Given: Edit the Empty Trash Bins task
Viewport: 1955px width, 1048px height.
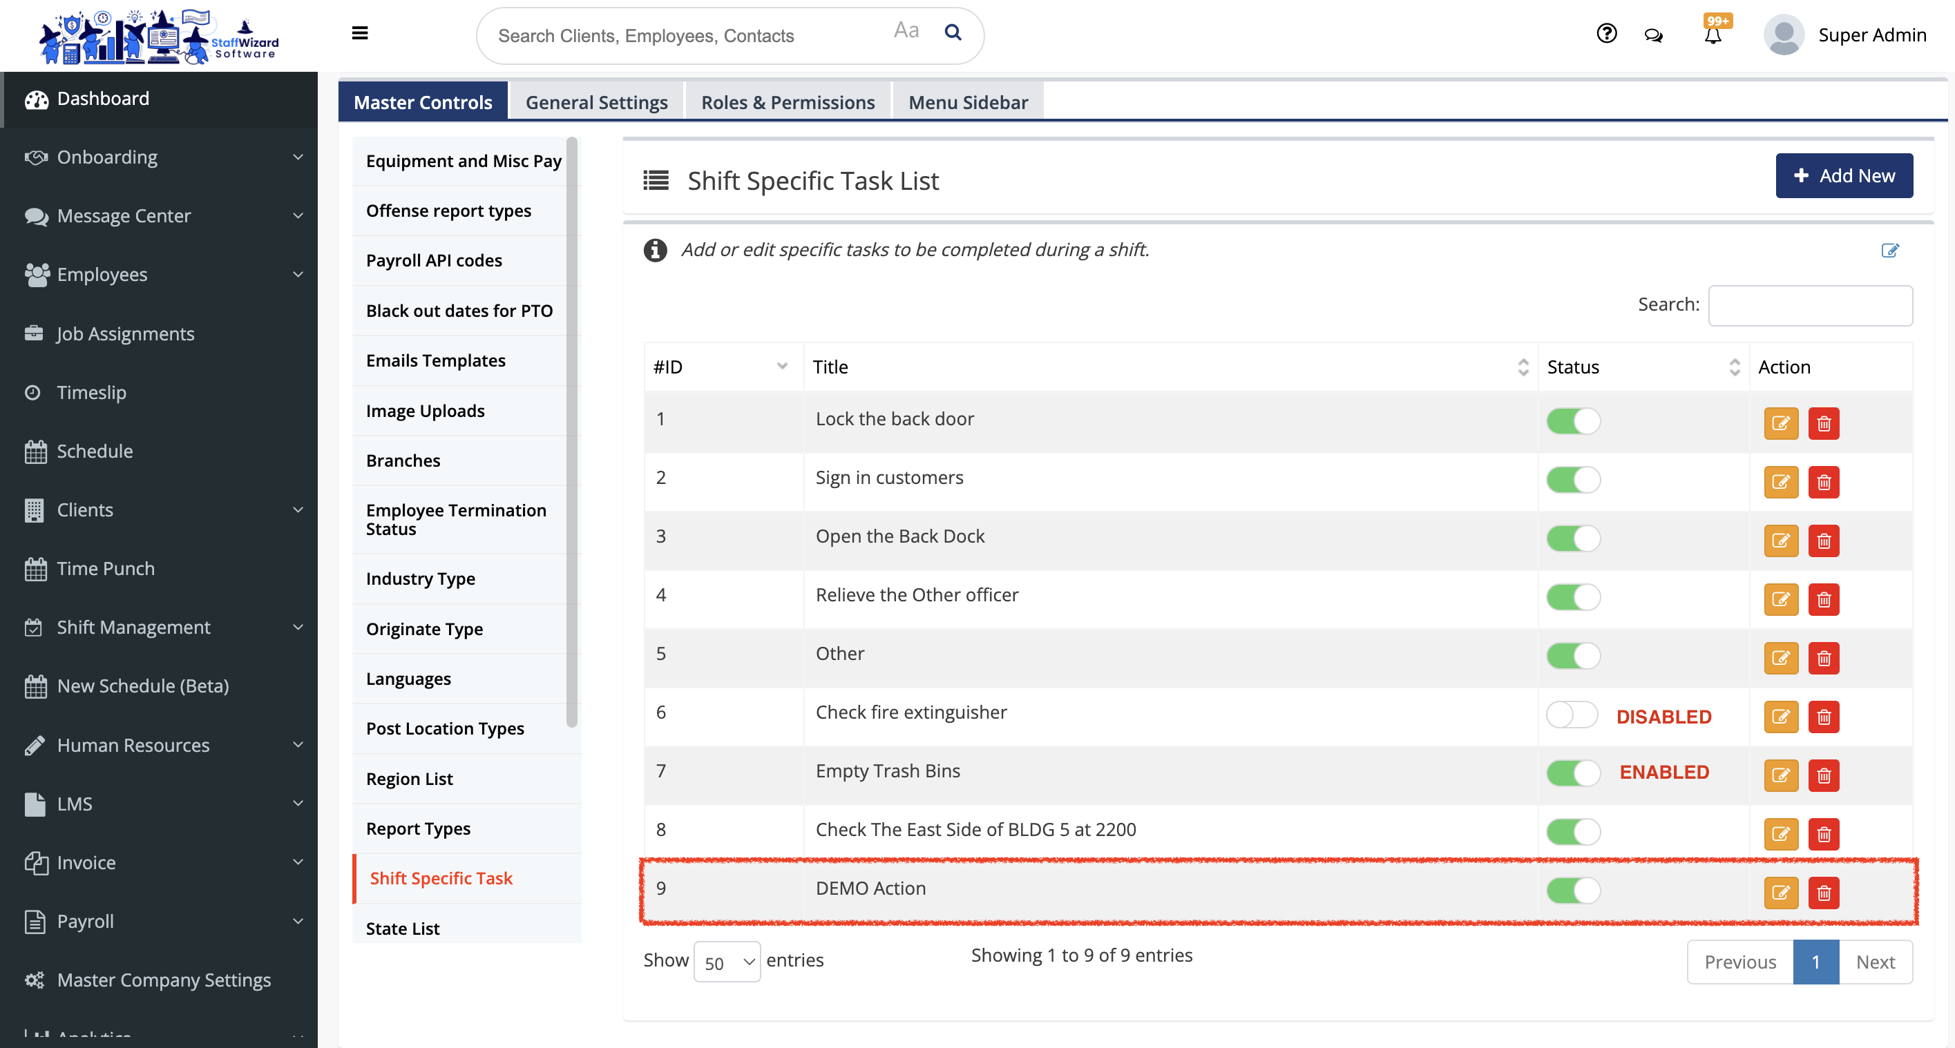Looking at the screenshot, I should pyautogui.click(x=1780, y=776).
